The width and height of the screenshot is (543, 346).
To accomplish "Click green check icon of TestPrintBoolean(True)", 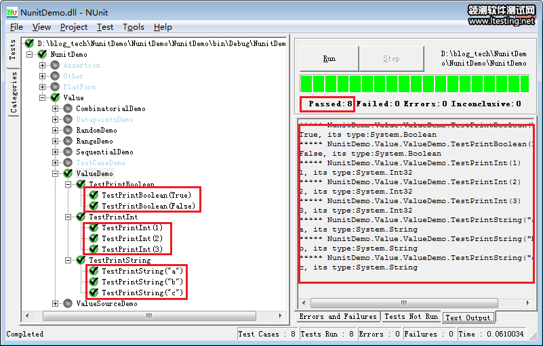I will tap(94, 195).
